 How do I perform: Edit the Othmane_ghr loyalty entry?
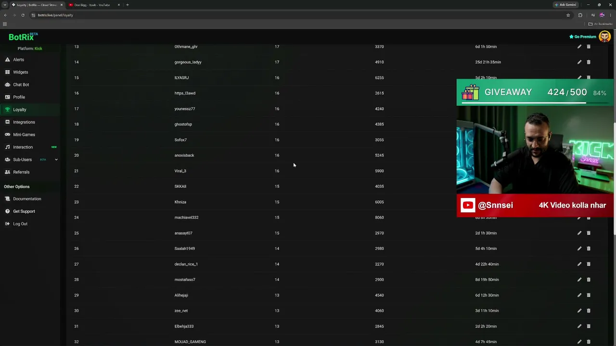(579, 47)
